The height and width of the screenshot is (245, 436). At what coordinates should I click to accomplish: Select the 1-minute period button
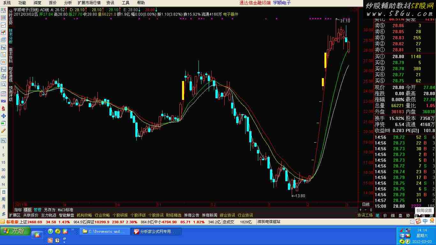[4, 148]
